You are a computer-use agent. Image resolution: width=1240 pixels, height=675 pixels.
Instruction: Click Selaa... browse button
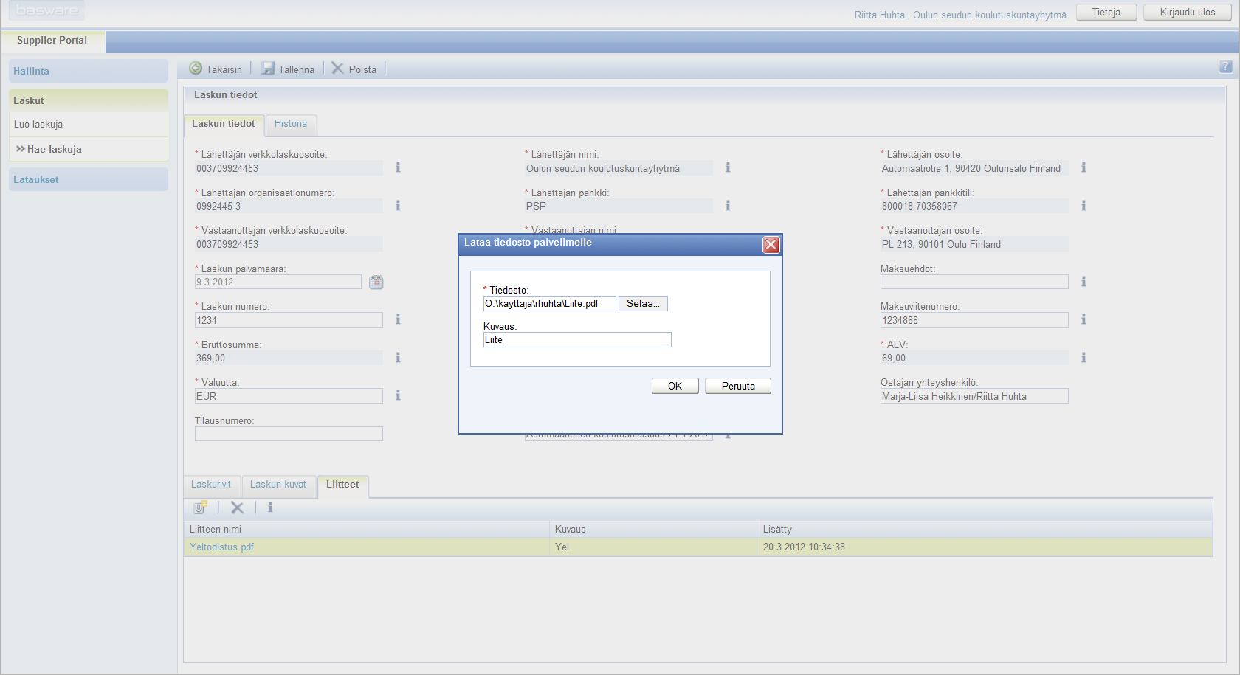[643, 303]
